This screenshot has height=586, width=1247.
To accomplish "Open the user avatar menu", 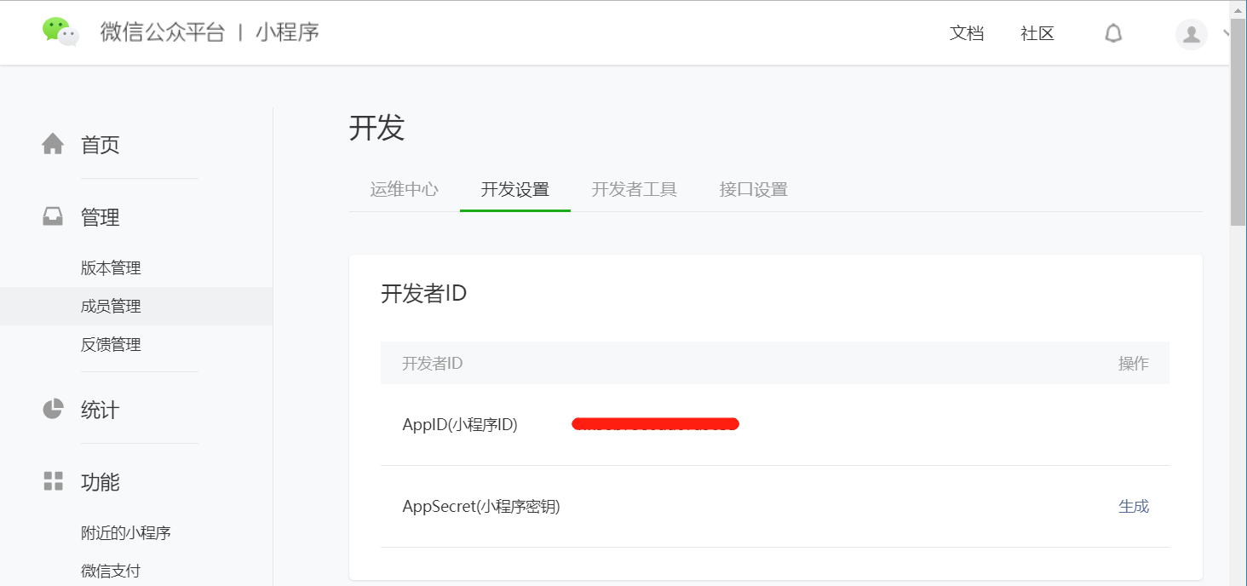I will click(x=1191, y=34).
